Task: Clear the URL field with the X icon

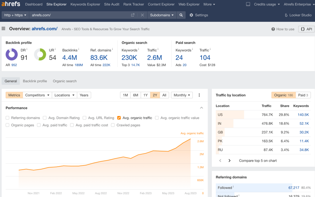Action: [142, 15]
